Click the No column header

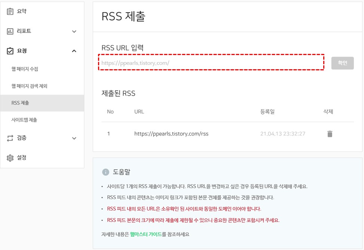pyautogui.click(x=110, y=112)
